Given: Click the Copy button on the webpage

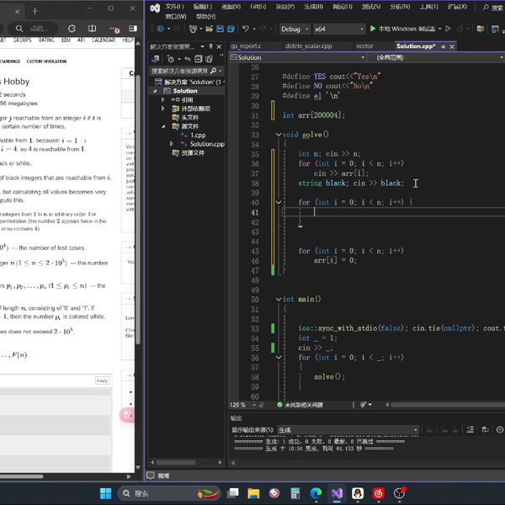Looking at the screenshot, I should coord(102,380).
